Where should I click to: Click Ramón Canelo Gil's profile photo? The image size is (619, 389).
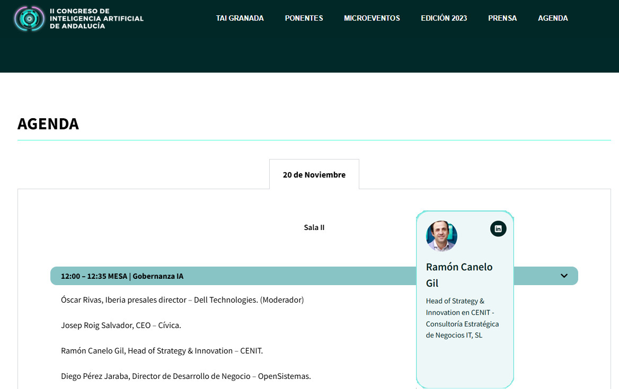pos(441,236)
